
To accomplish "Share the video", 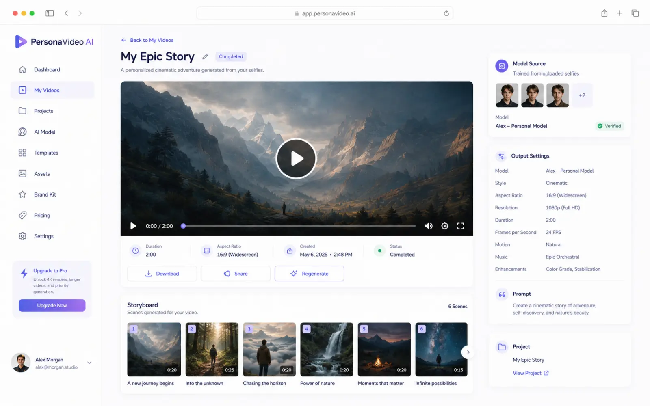I will coord(236,274).
